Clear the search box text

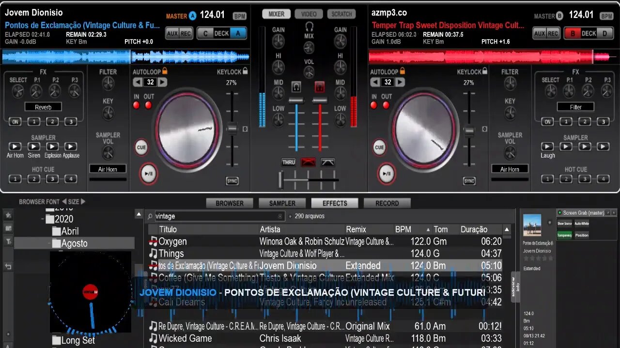click(x=280, y=217)
